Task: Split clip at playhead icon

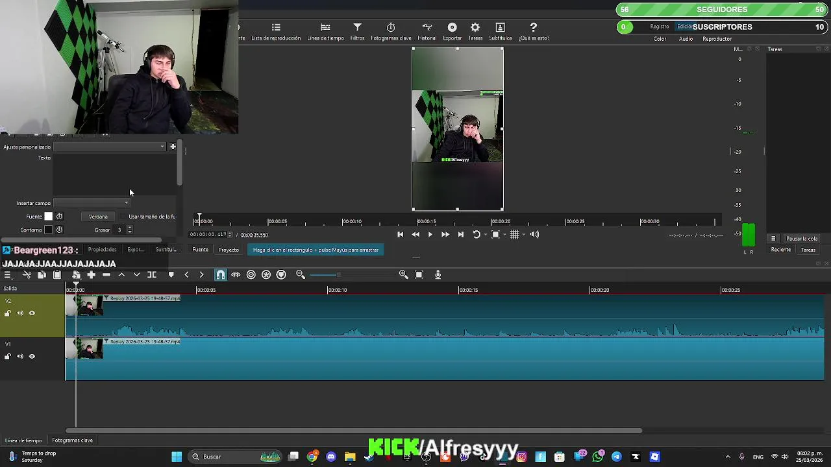Action: point(152,275)
